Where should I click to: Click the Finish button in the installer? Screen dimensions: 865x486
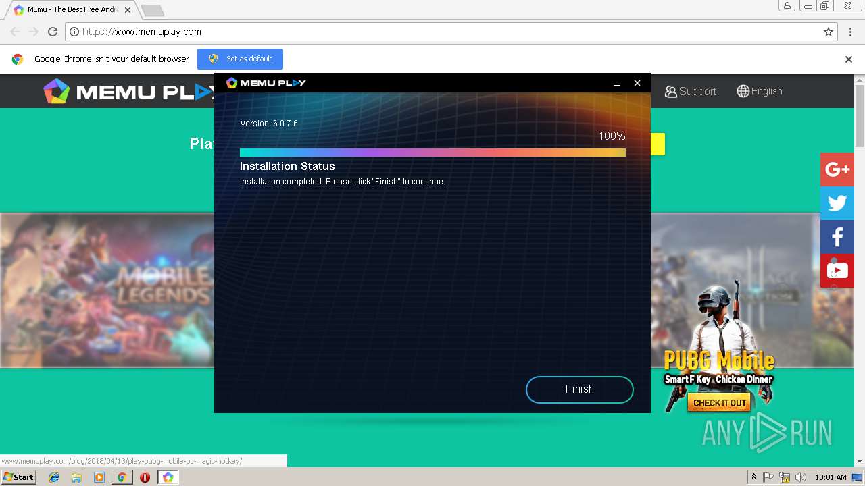[x=579, y=389]
